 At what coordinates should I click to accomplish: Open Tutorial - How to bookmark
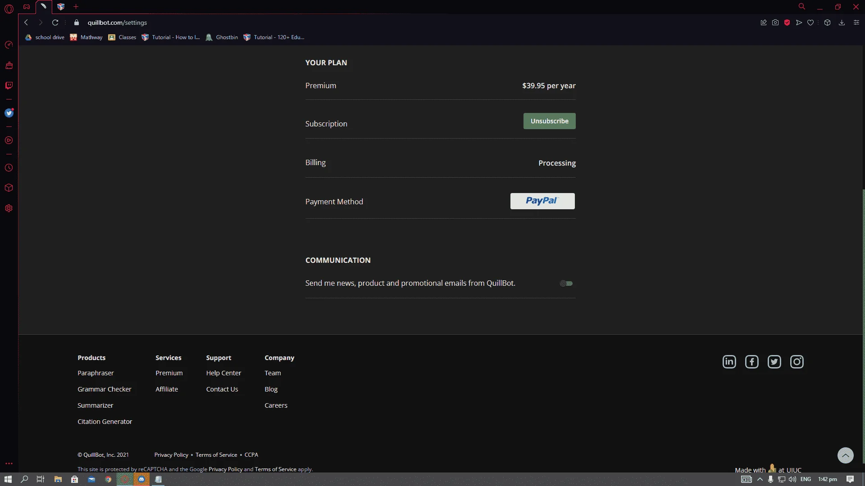click(x=171, y=37)
